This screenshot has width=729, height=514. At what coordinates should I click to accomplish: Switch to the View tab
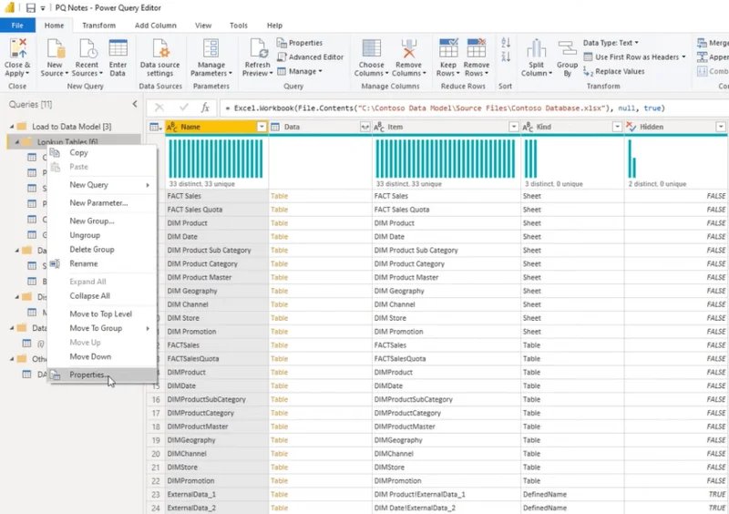coord(203,26)
